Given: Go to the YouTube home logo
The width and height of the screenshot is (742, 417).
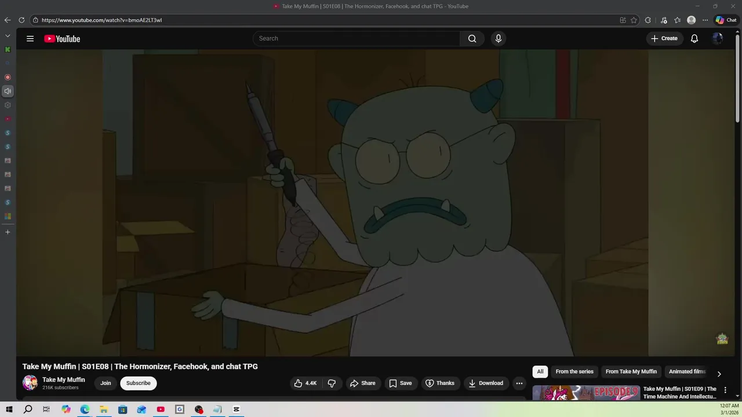Looking at the screenshot, I should pyautogui.click(x=62, y=39).
